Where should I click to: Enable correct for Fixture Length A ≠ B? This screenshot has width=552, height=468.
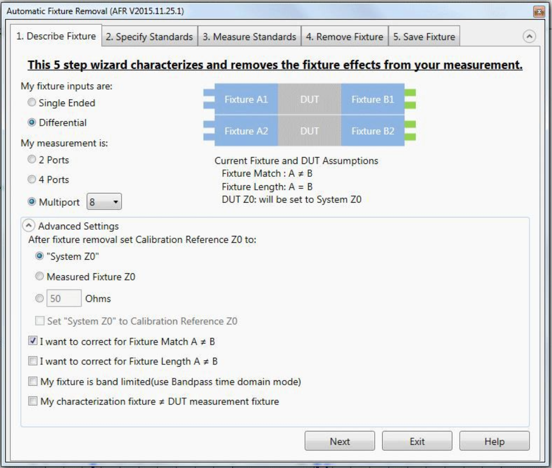point(33,361)
